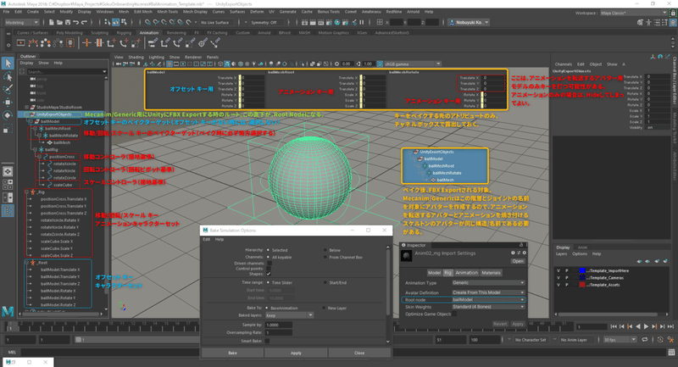Viewport: 678px width, 367px height.
Task: Click blue color swatch of Template_ImportHere layer
Action: pos(582,270)
